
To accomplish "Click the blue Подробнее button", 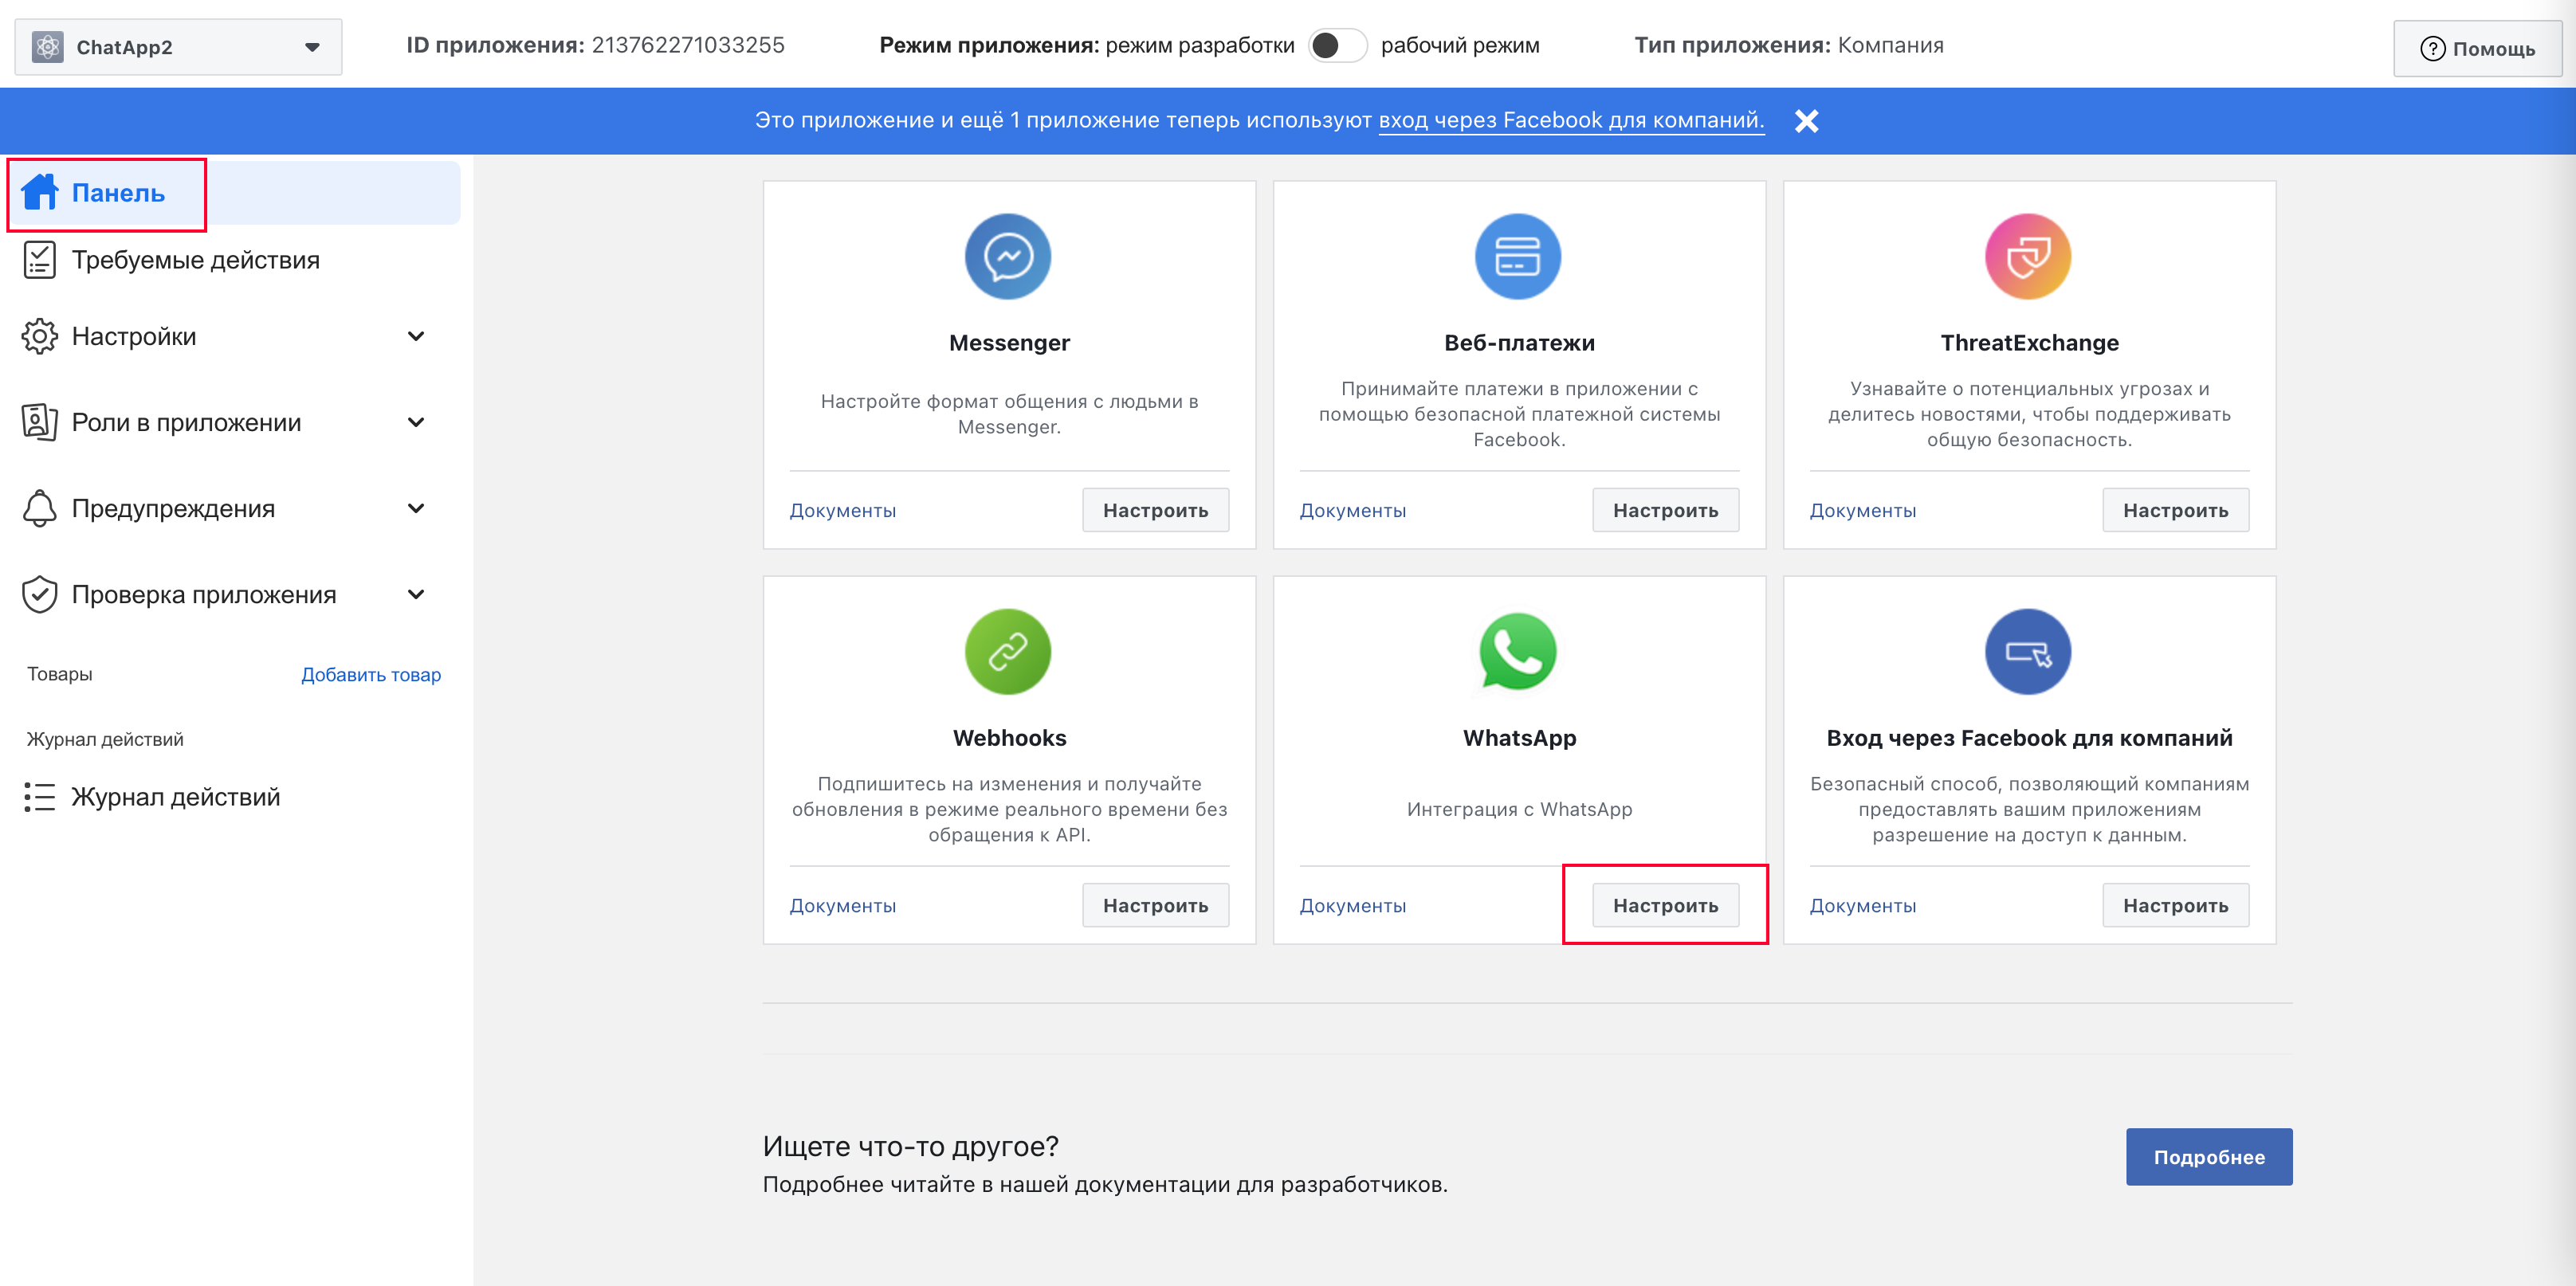I will (2208, 1157).
